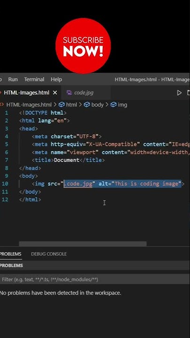This screenshot has width=190, height=338.
Task: Click the html breadcrumb cube icon
Action: [61, 105]
